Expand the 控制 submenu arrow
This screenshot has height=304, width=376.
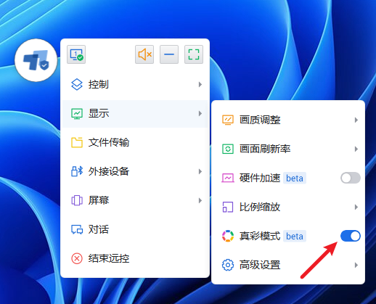(x=200, y=84)
